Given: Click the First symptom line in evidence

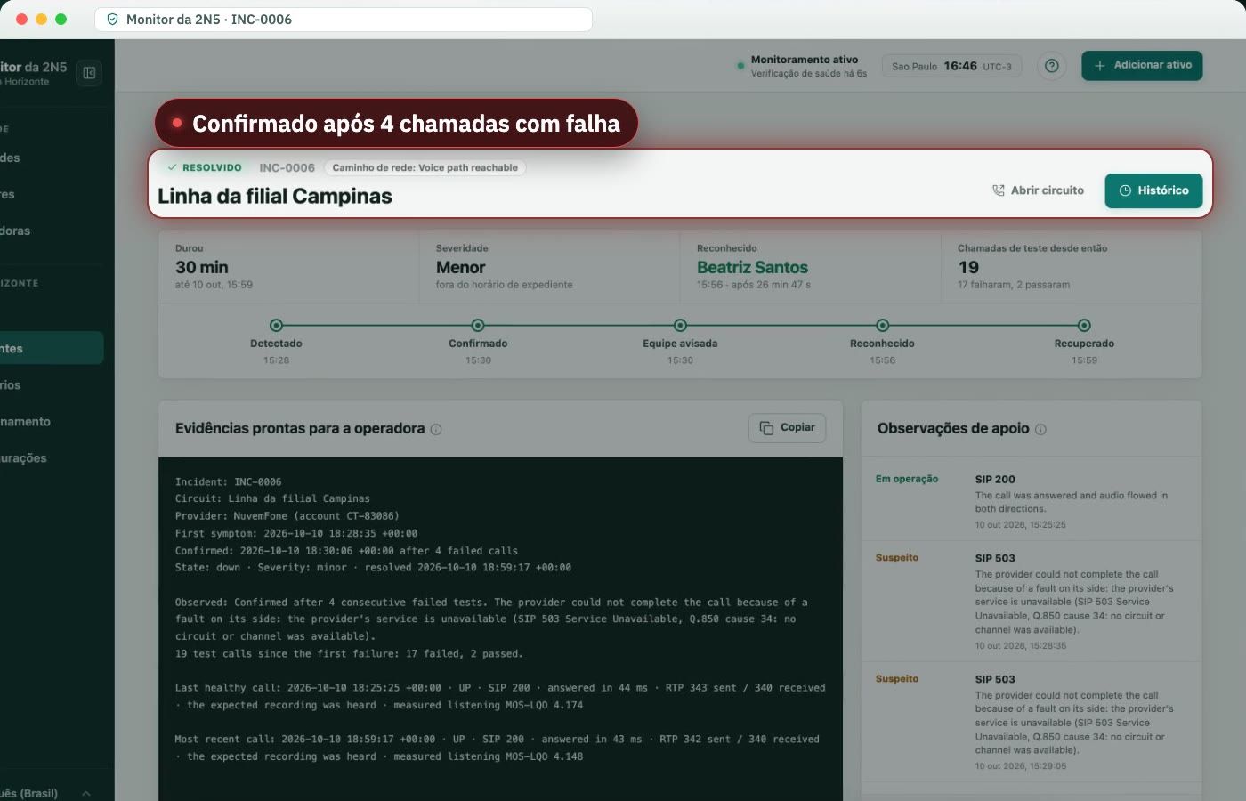Looking at the screenshot, I should click(296, 533).
